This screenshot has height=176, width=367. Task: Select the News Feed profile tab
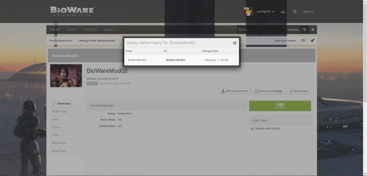coord(67,151)
